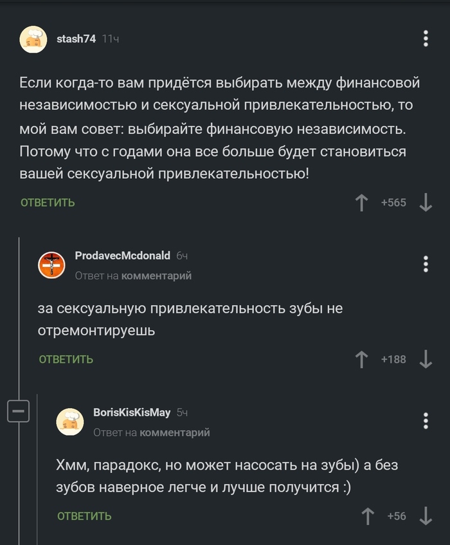The width and height of the screenshot is (450, 545).
Task: Upvote BorisKisKisMay's comment
Action: tap(368, 516)
